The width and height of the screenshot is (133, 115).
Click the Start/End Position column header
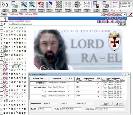tap(113, 79)
